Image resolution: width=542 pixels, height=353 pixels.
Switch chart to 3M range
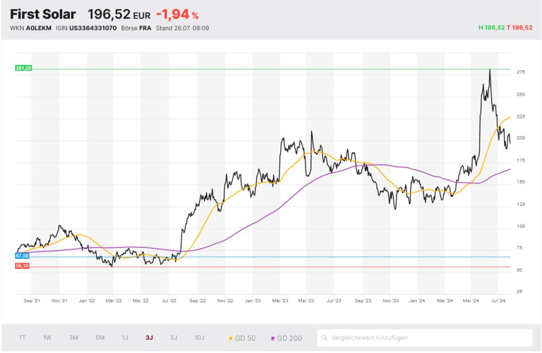click(73, 337)
